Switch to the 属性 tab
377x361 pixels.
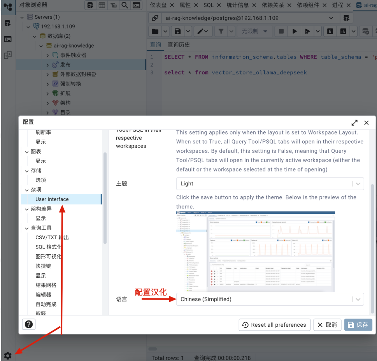(185, 5)
